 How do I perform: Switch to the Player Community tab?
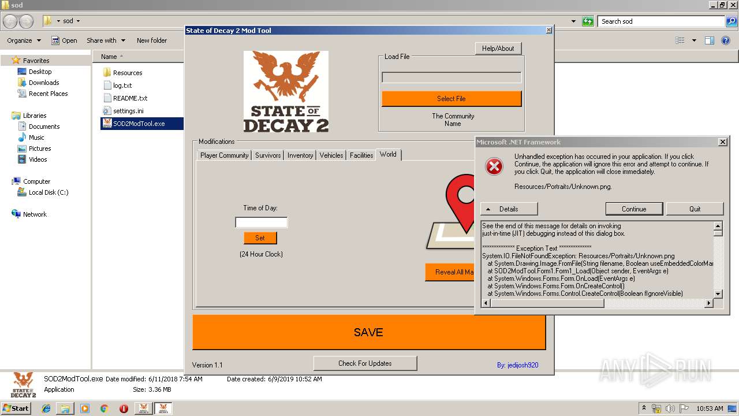[x=224, y=155]
